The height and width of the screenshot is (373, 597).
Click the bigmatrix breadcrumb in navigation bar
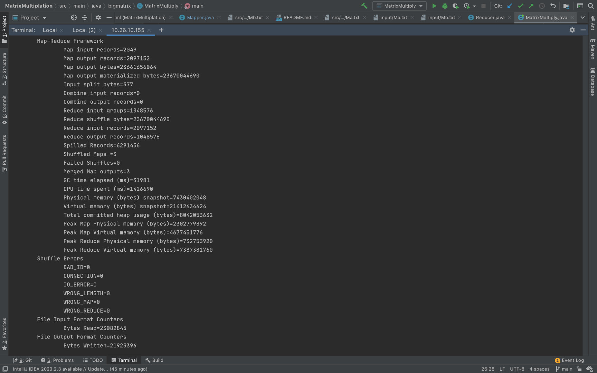(x=119, y=6)
